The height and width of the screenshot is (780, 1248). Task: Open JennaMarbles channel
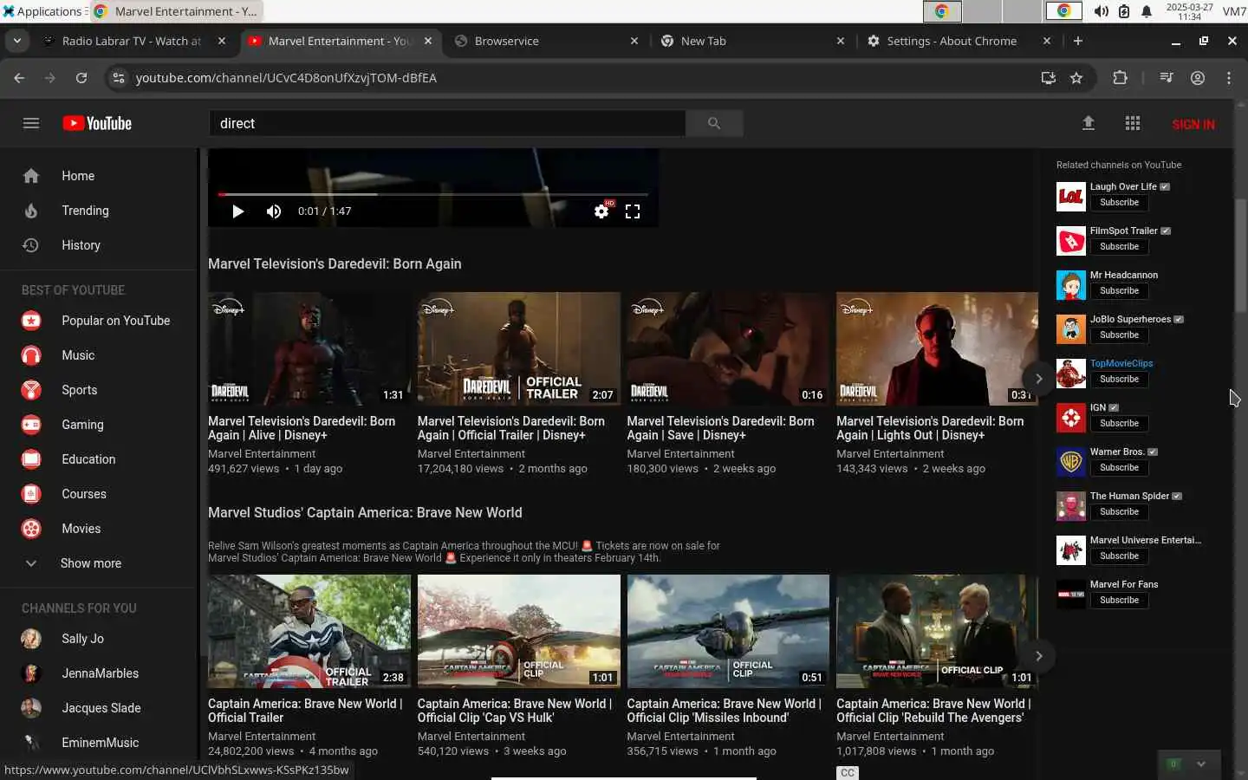coord(99,673)
